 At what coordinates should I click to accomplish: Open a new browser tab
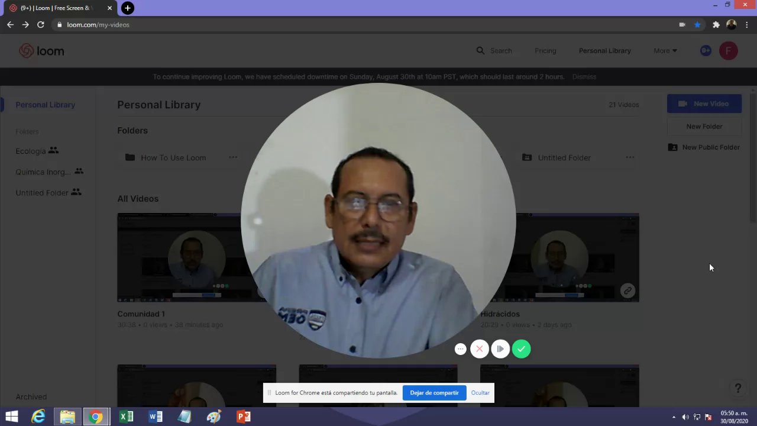pos(128,8)
